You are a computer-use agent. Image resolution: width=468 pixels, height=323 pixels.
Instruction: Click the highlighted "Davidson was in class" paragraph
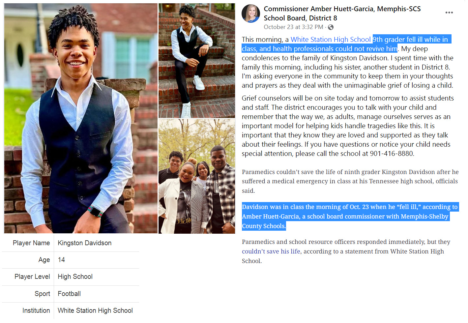coord(350,216)
